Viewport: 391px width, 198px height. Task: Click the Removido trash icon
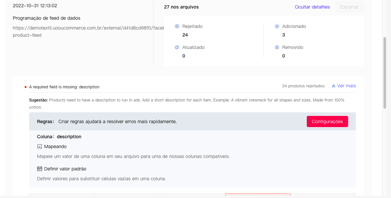click(x=277, y=47)
